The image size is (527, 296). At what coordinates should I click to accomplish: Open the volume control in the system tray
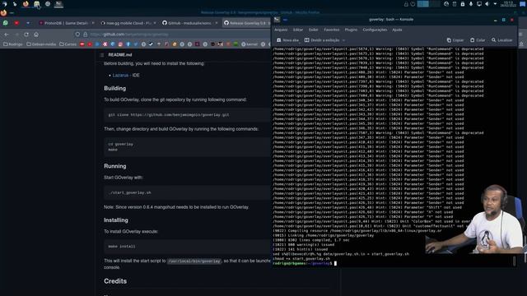(487, 4)
